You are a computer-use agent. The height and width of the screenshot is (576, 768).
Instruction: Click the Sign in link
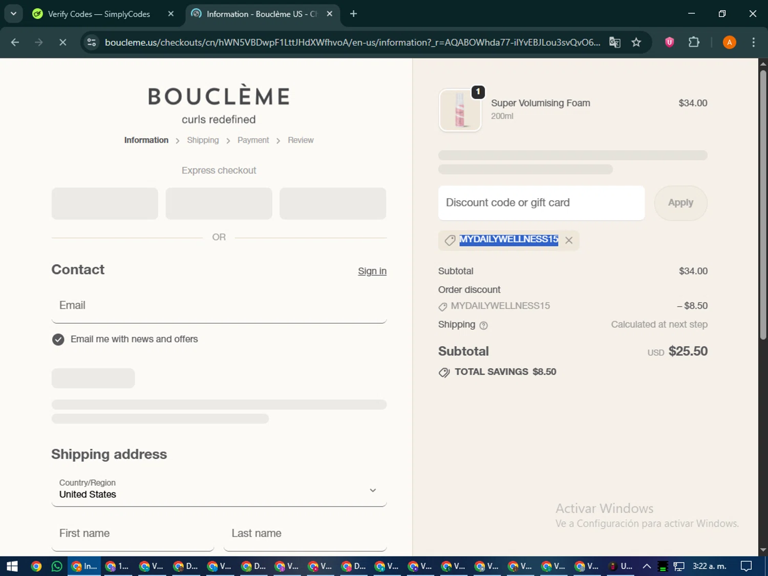372,271
